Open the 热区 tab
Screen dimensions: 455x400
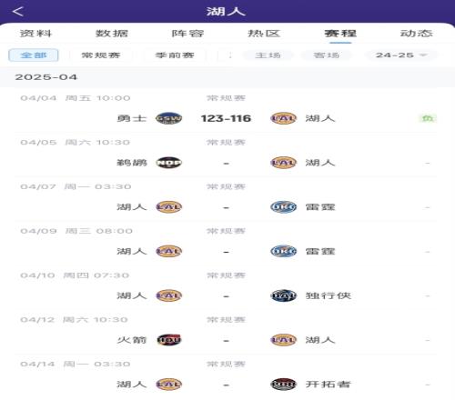coord(264,34)
